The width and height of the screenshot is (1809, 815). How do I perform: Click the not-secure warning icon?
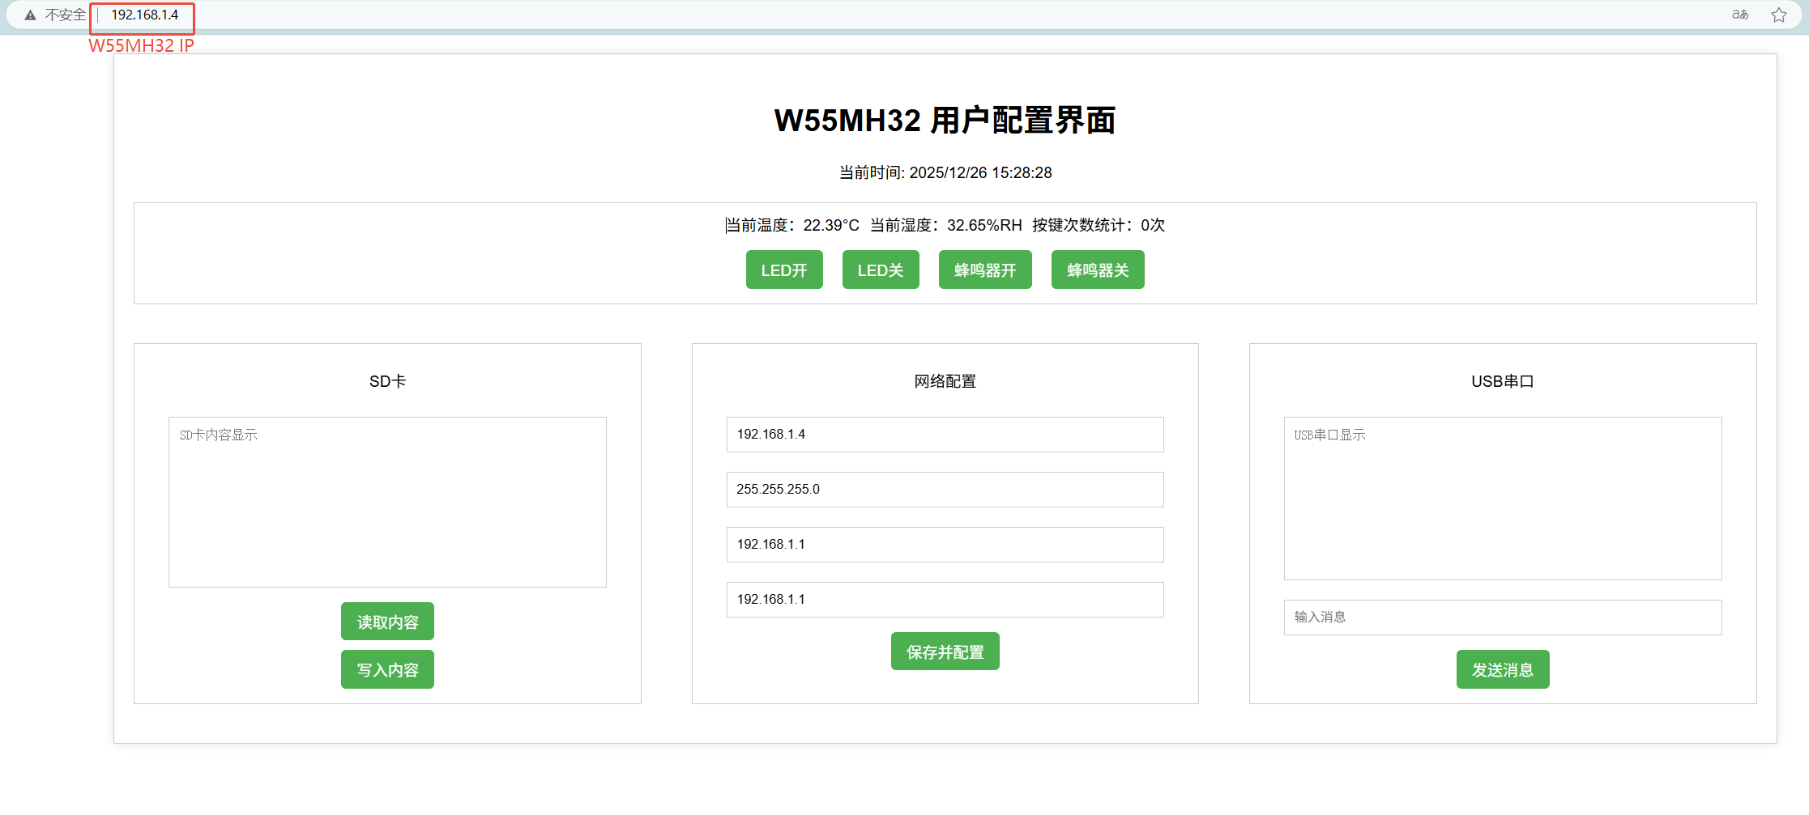[31, 15]
